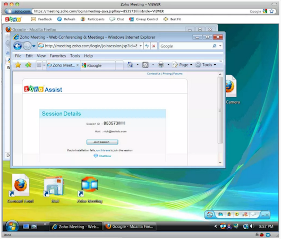Open Participants in the Zoho toolbar
This screenshot has width=281, height=239.
pyautogui.click(x=92, y=19)
